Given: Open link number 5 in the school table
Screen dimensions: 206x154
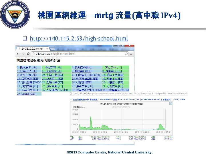Looking at the screenshot, I should click(x=27, y=71).
